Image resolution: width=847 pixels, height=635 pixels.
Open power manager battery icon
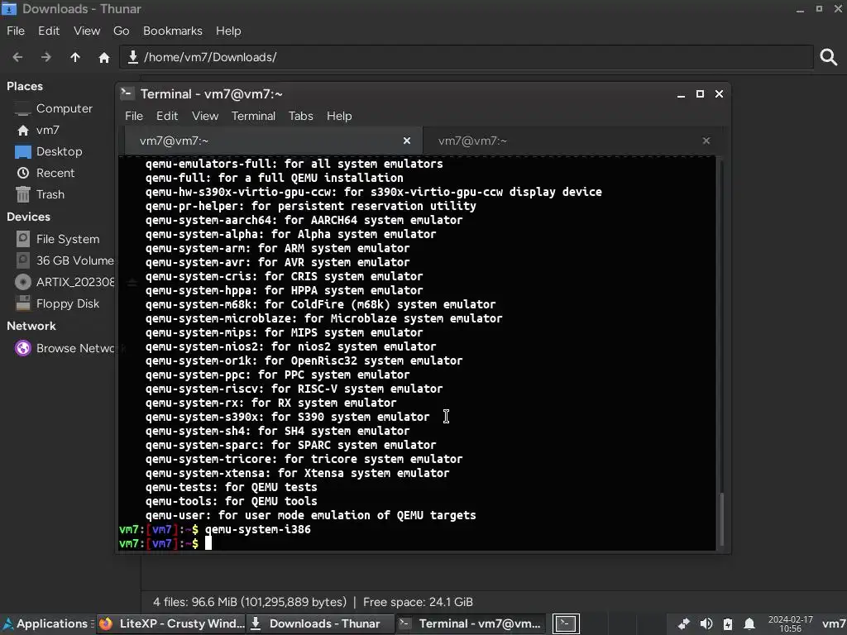[728, 623]
